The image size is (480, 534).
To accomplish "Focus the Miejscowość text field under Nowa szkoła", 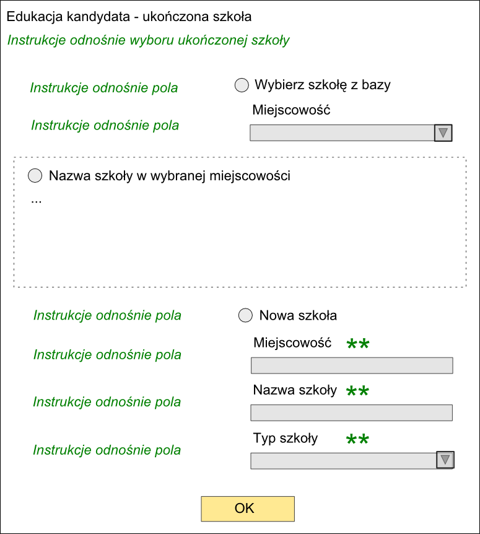I will click(351, 365).
